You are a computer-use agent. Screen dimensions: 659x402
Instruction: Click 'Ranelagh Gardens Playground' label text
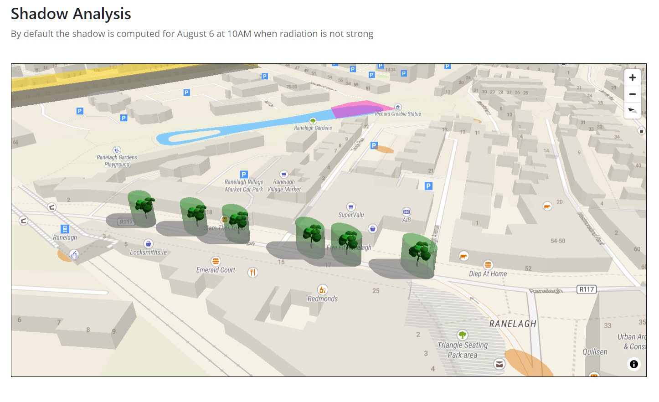pyautogui.click(x=117, y=161)
